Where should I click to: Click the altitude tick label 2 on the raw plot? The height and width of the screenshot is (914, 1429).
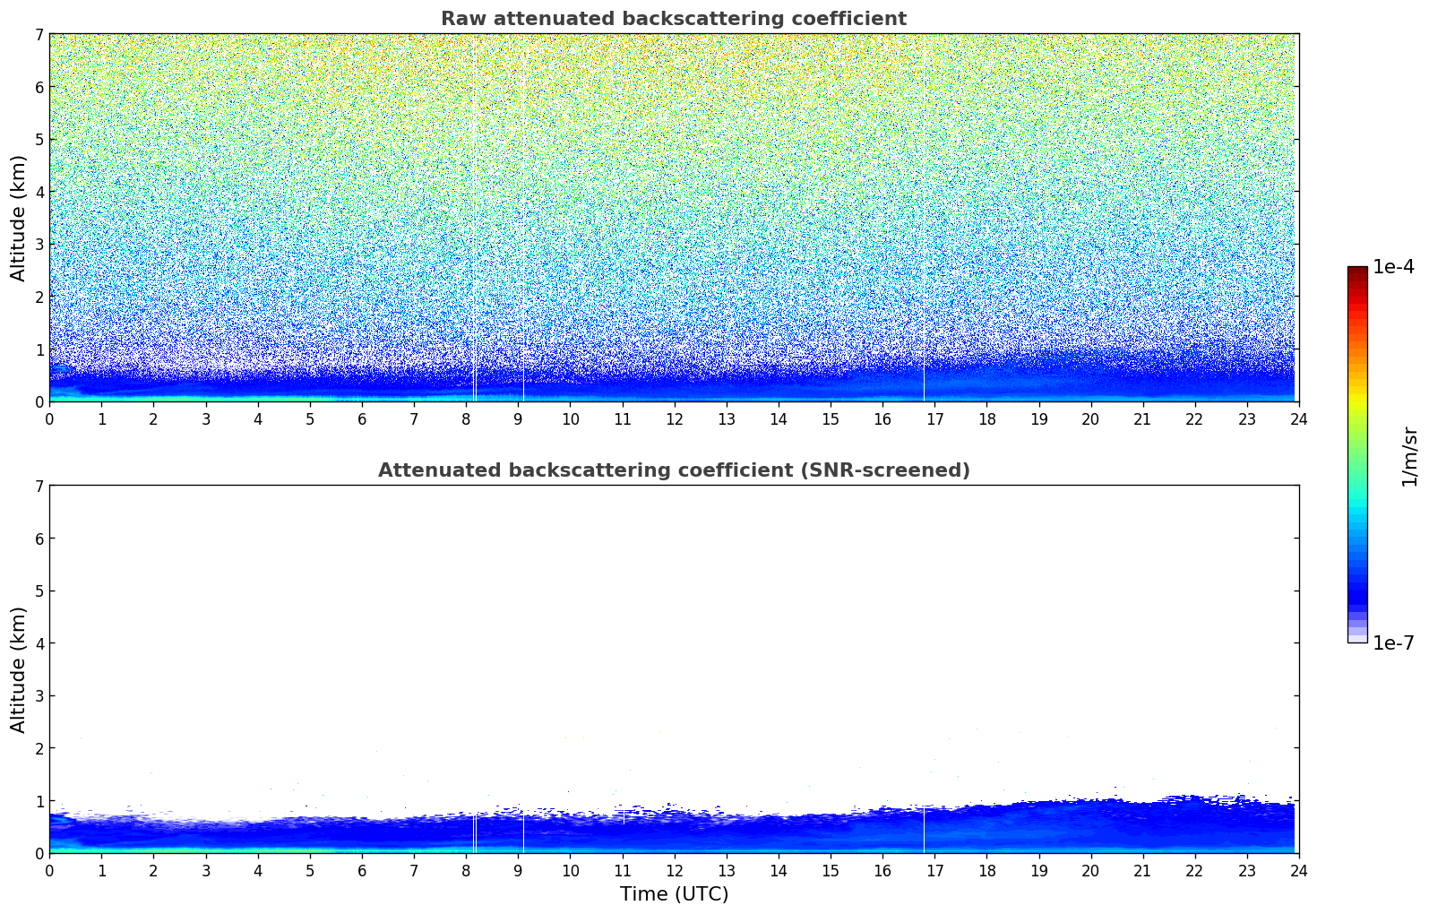coord(39,297)
